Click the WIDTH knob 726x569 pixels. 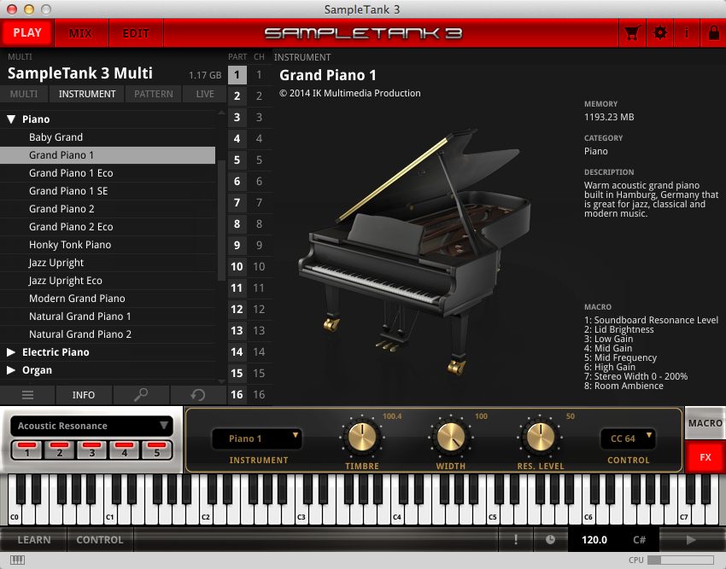451,437
